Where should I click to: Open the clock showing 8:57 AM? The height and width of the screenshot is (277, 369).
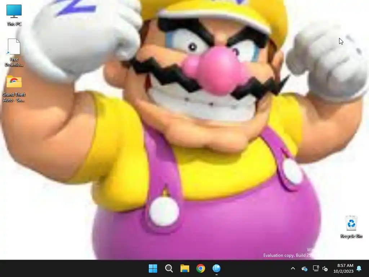click(345, 265)
